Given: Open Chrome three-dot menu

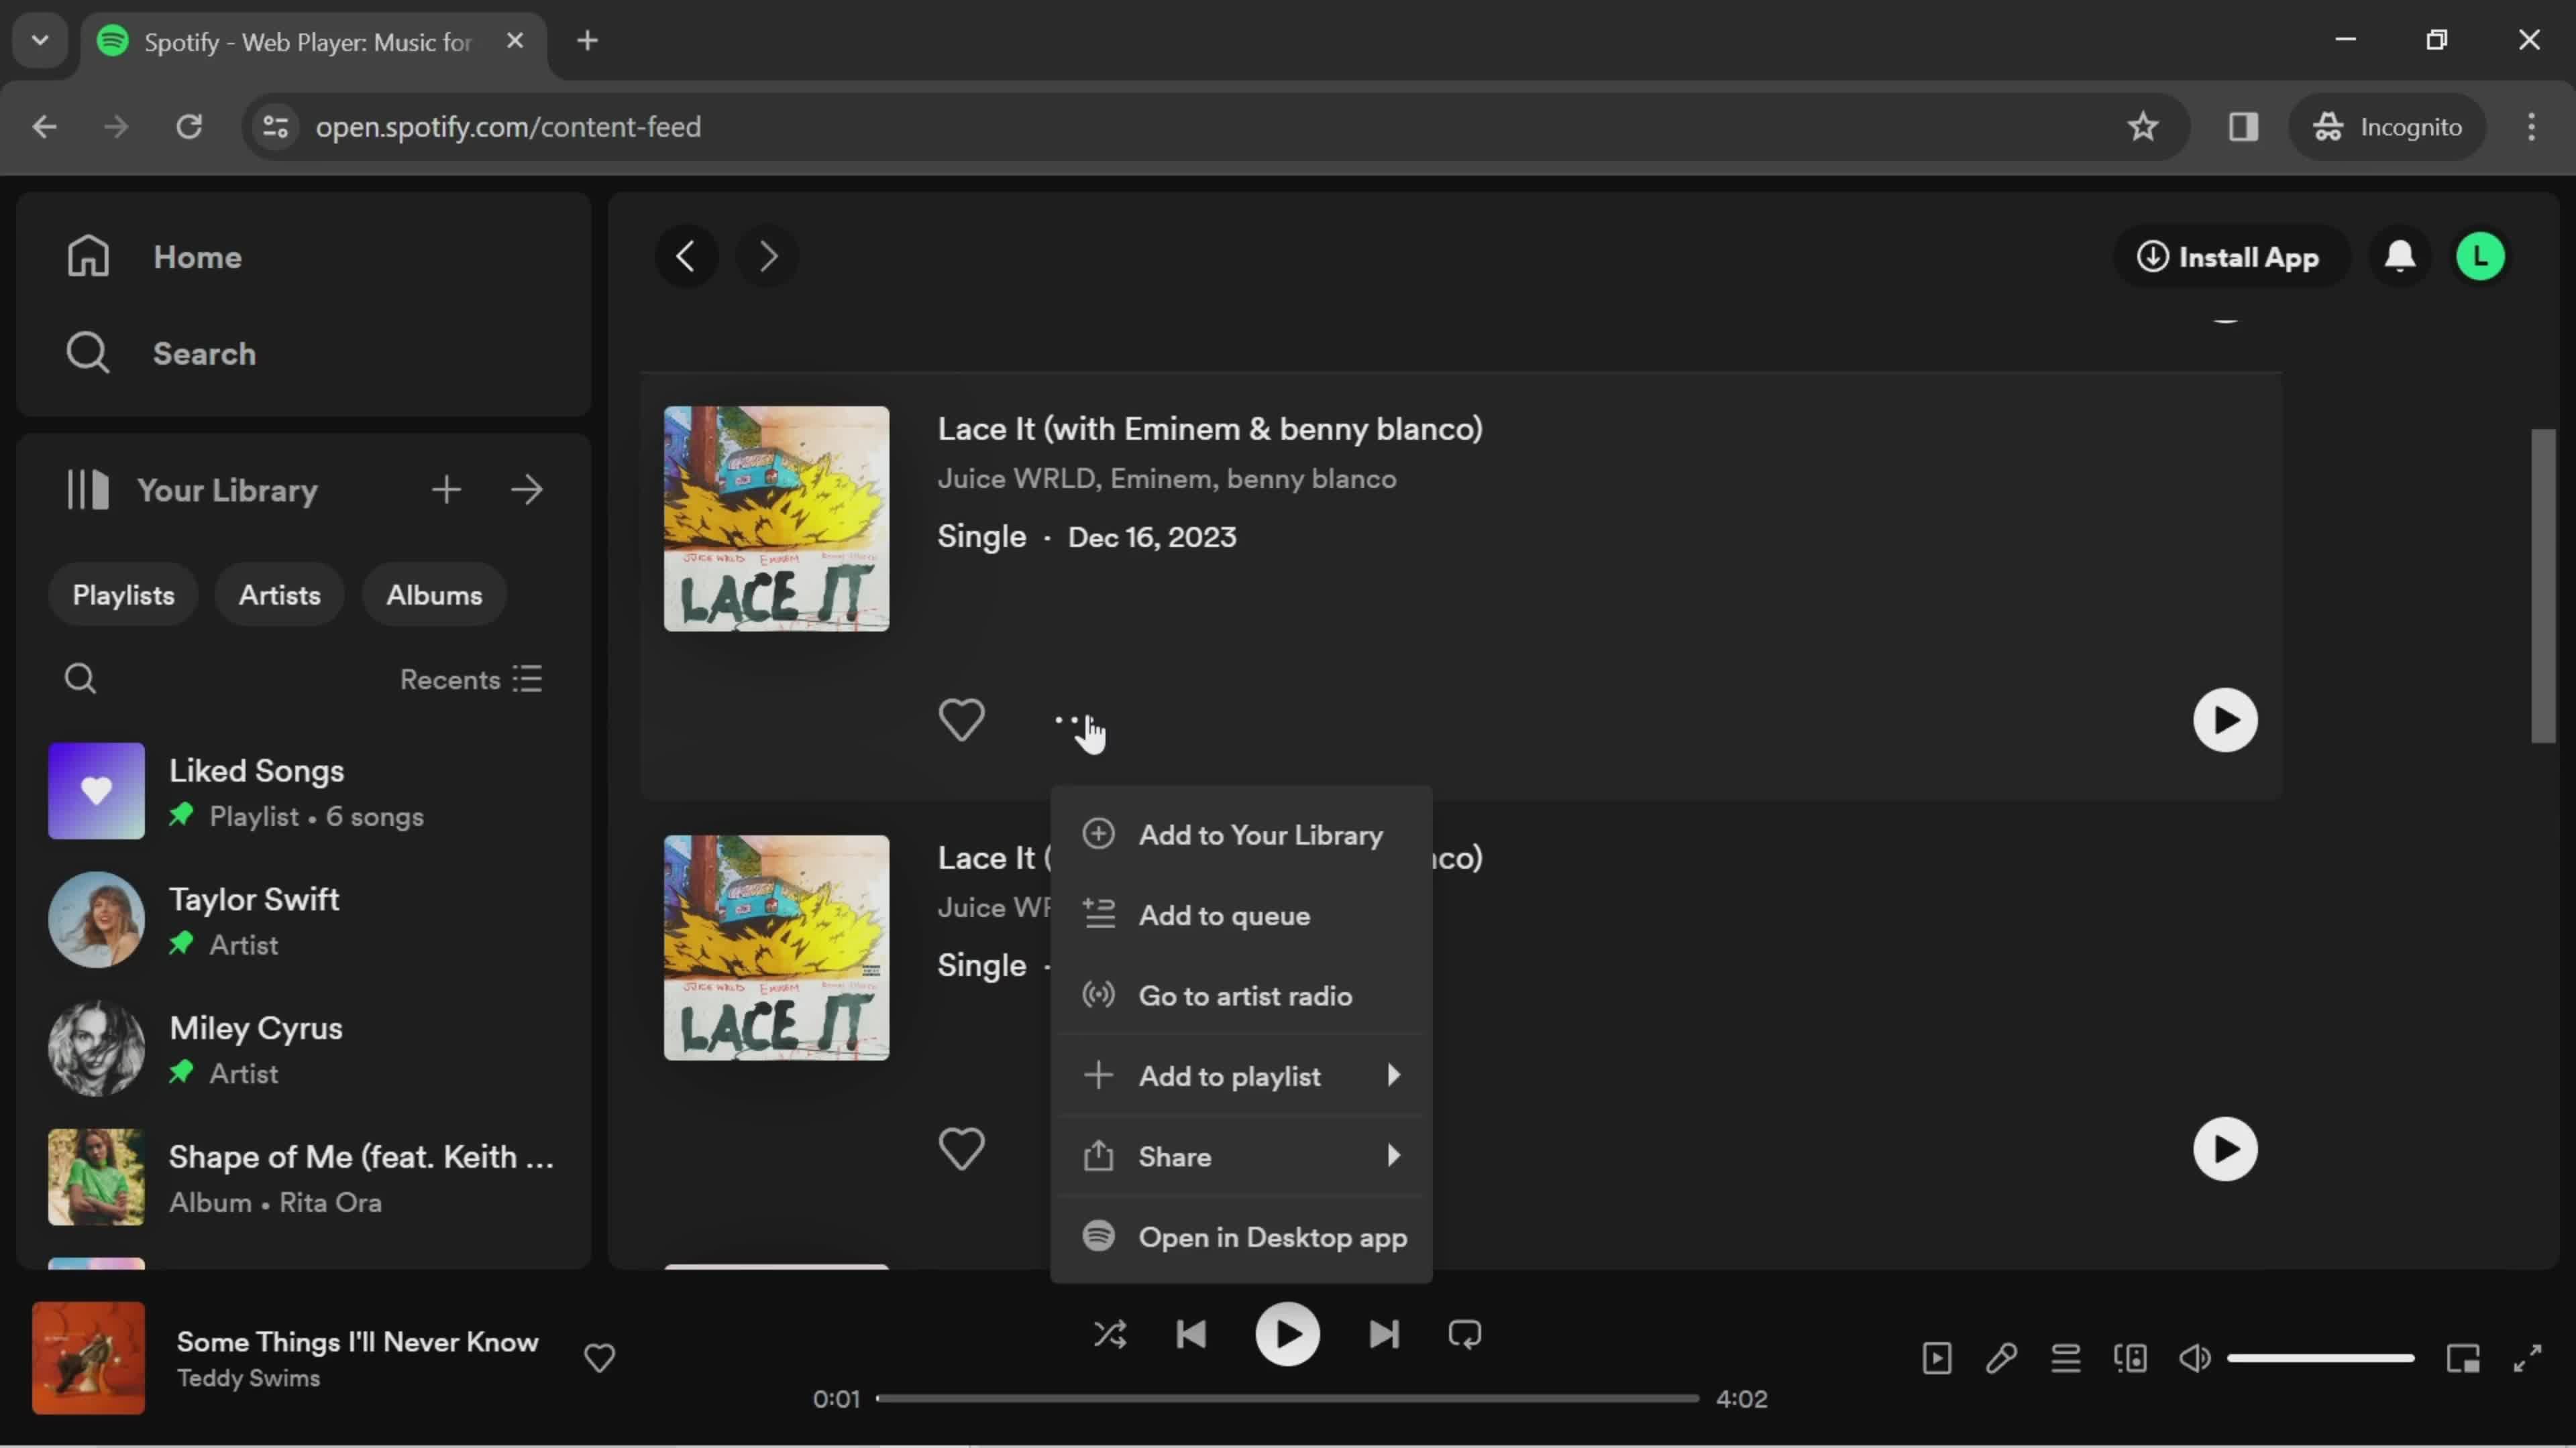Looking at the screenshot, I should click(2531, 127).
